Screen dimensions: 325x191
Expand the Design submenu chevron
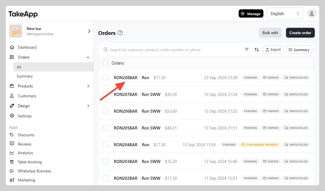(x=88, y=106)
